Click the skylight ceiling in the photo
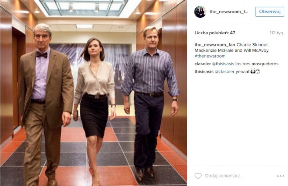Viewport: 288px width, 186px height. coord(83,7)
